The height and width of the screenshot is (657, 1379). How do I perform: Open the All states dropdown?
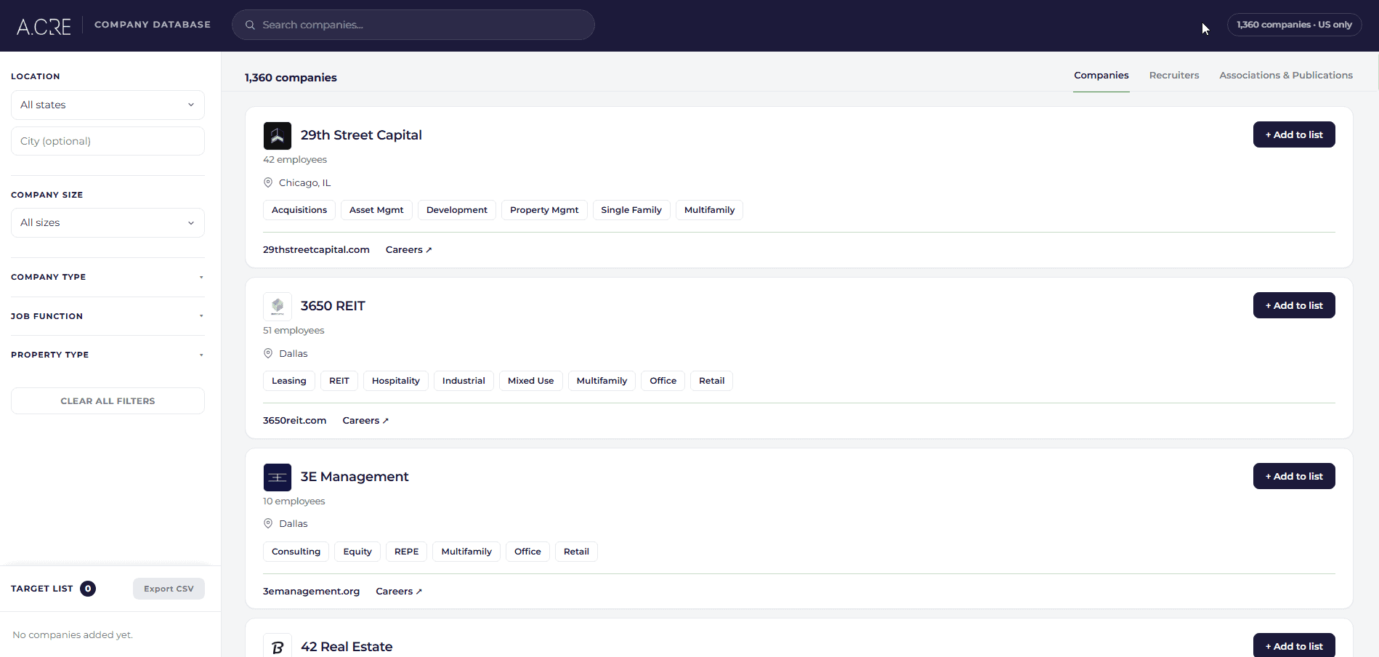click(x=108, y=105)
